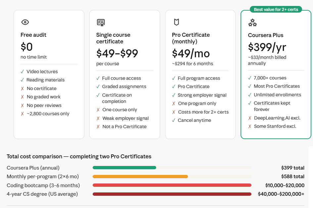Click the check mark beside 'Reading materials'
Viewport: 313px width, 208px height.
click(x=22, y=80)
